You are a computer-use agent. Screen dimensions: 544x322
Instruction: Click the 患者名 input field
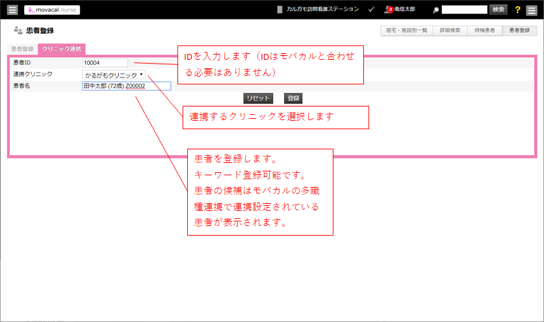click(x=126, y=86)
